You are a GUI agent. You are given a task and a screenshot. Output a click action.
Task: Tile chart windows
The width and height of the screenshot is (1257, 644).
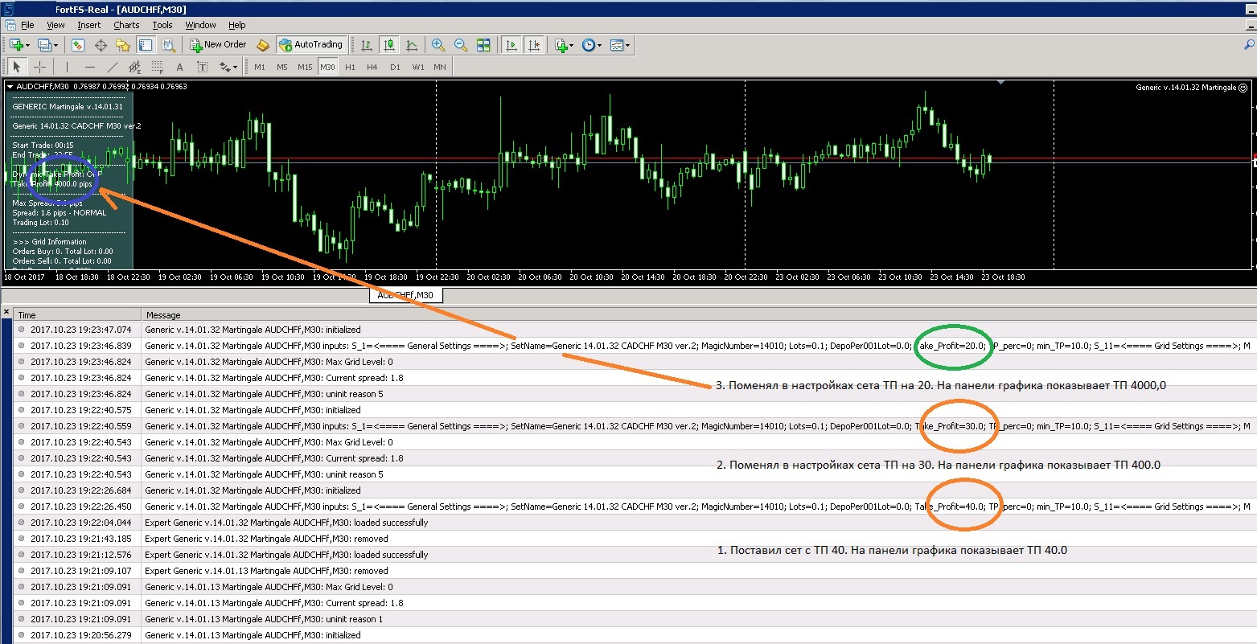tap(483, 45)
